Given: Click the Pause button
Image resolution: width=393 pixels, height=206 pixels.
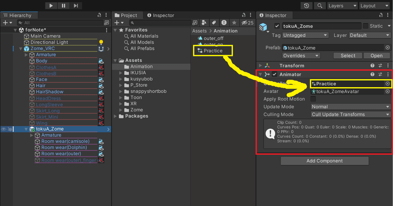Looking at the screenshot, I should pyautogui.click(x=64, y=6).
